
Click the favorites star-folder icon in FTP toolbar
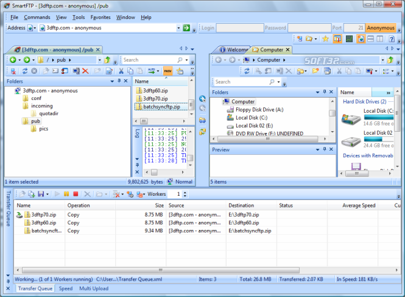(180, 71)
